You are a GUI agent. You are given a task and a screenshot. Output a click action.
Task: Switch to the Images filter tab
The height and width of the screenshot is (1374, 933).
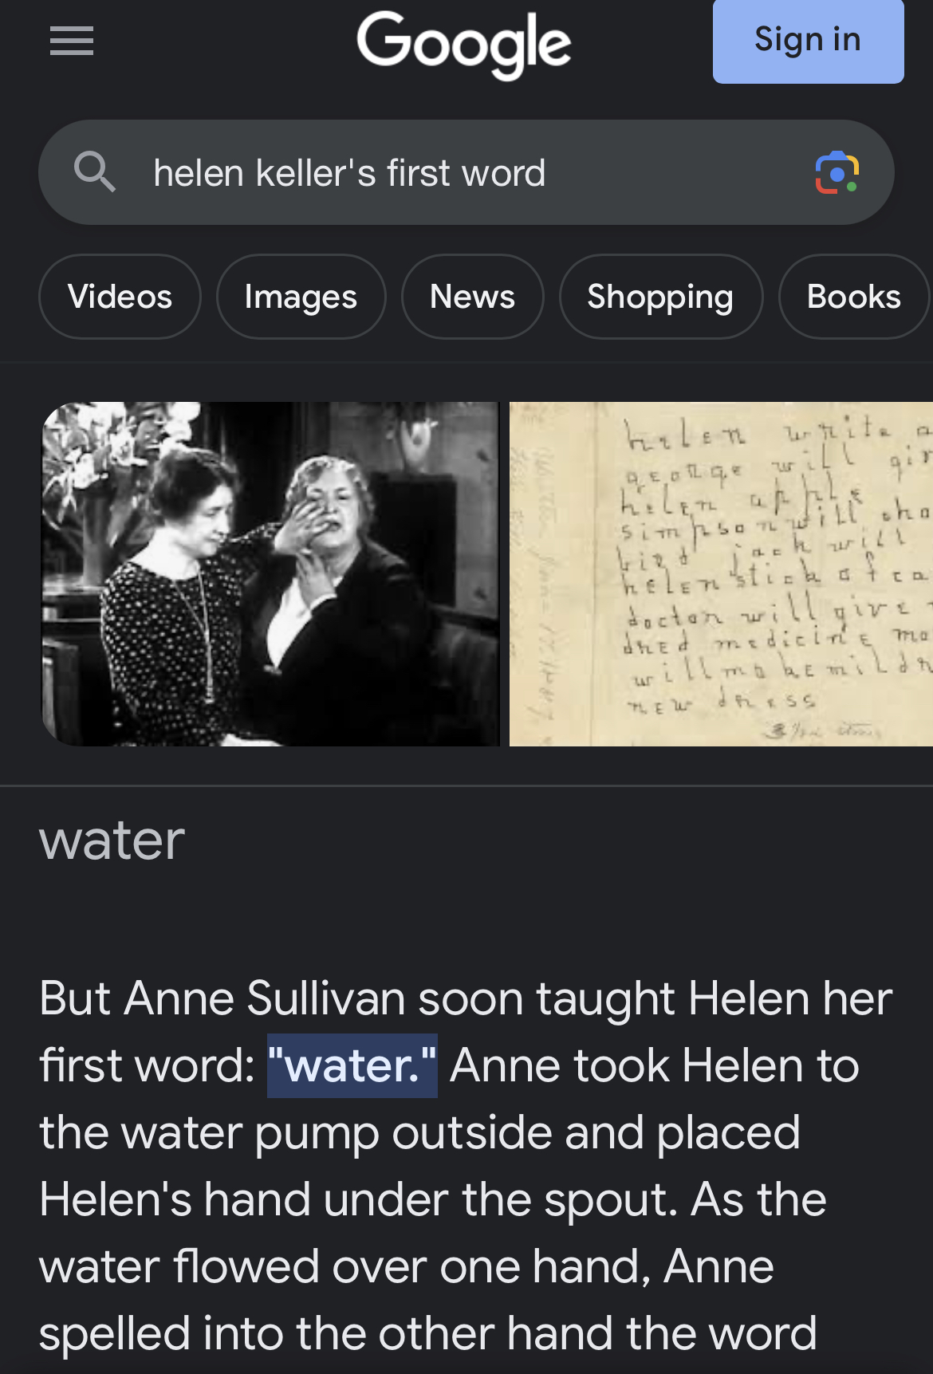tap(301, 297)
